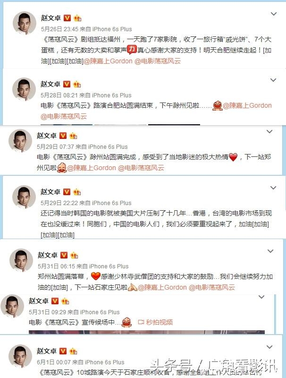Image resolution: width=286 pixels, height=378 pixels.
Task: Open the chevron menu on 22:22 May 29 post
Action: (273, 188)
